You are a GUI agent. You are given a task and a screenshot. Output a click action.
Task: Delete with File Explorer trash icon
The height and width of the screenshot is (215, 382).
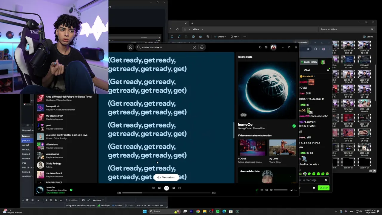[x=208, y=37]
